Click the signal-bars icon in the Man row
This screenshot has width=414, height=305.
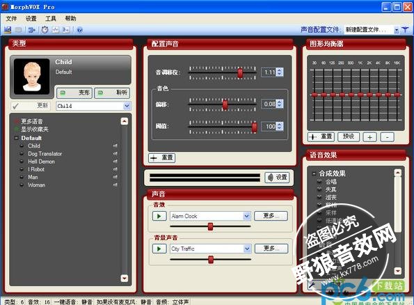point(115,177)
